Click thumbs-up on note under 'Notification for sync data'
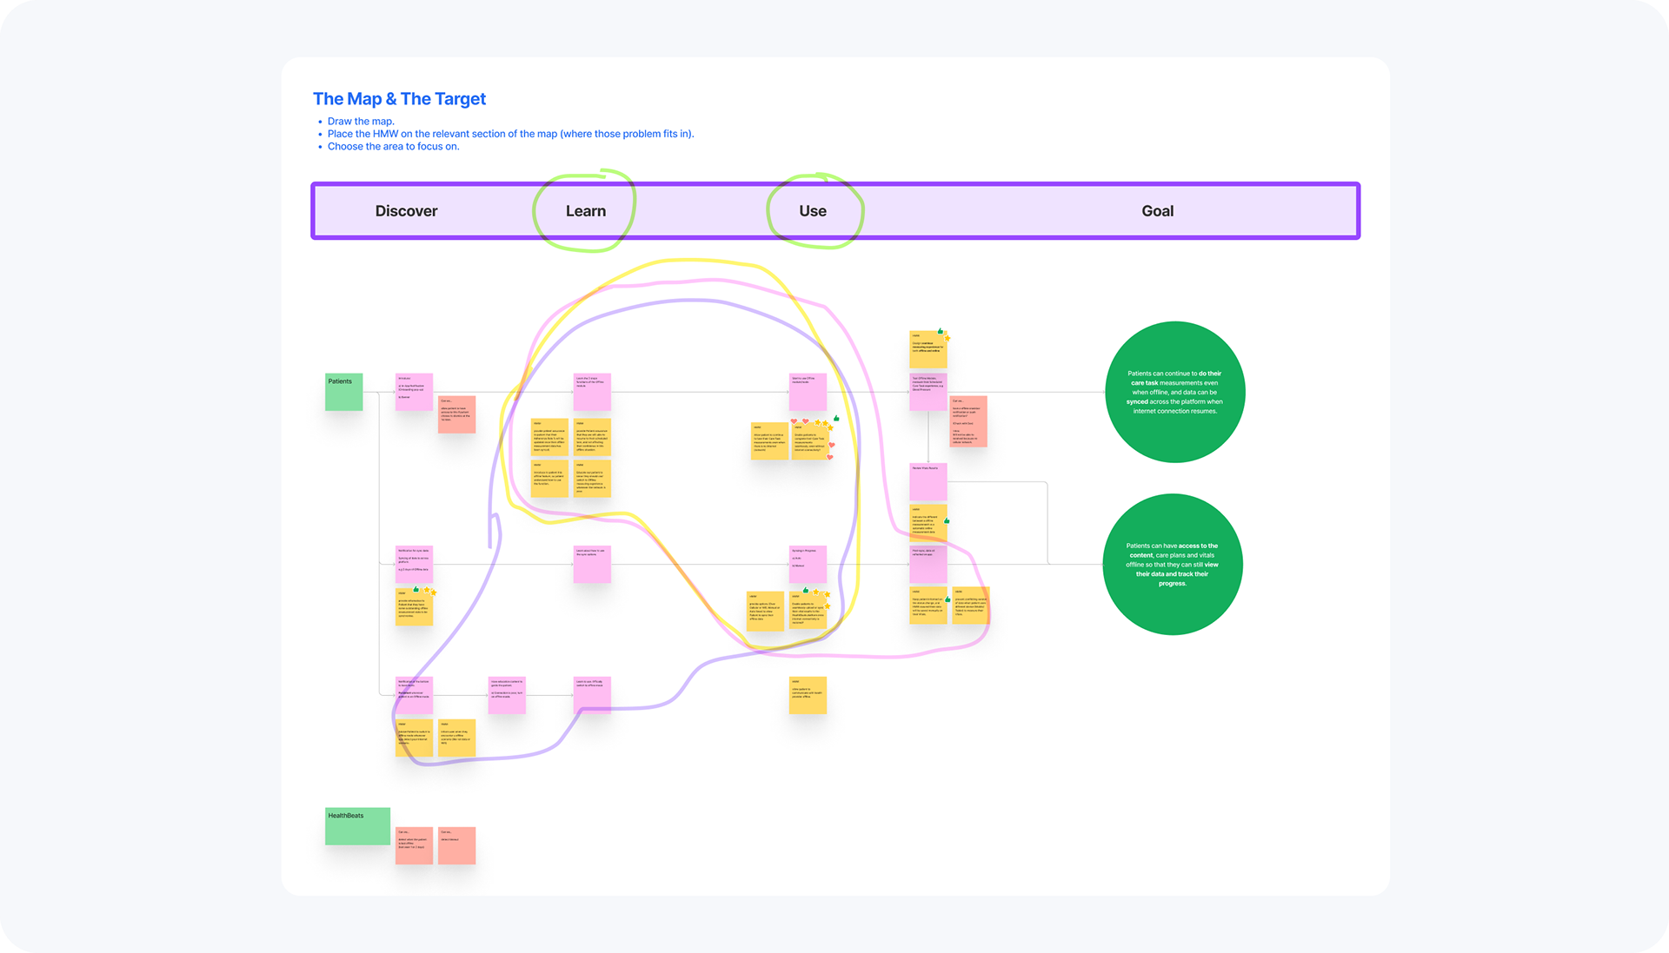The width and height of the screenshot is (1669, 953). click(416, 589)
